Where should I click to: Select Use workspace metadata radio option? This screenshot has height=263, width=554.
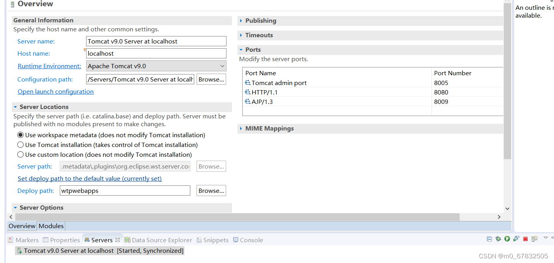click(x=20, y=135)
